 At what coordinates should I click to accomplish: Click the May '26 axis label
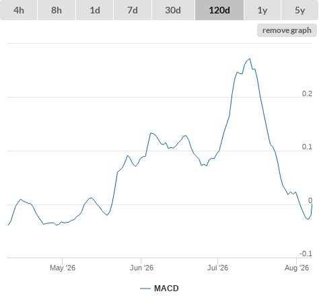(63, 268)
